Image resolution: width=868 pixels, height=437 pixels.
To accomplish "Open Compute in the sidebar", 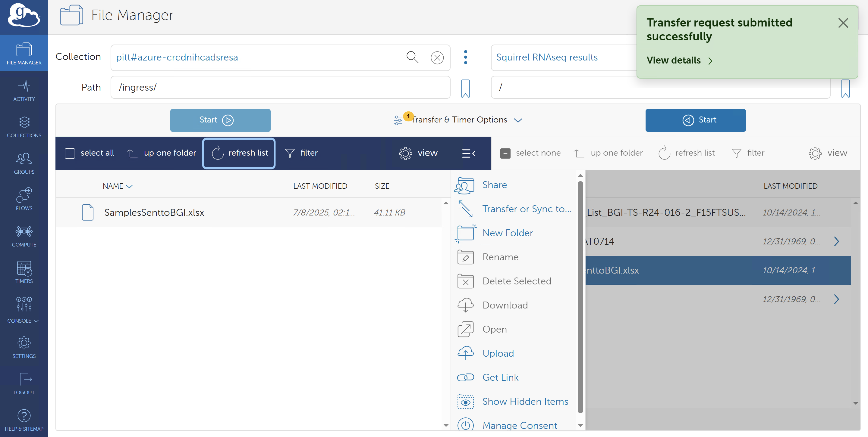I will pos(24,236).
